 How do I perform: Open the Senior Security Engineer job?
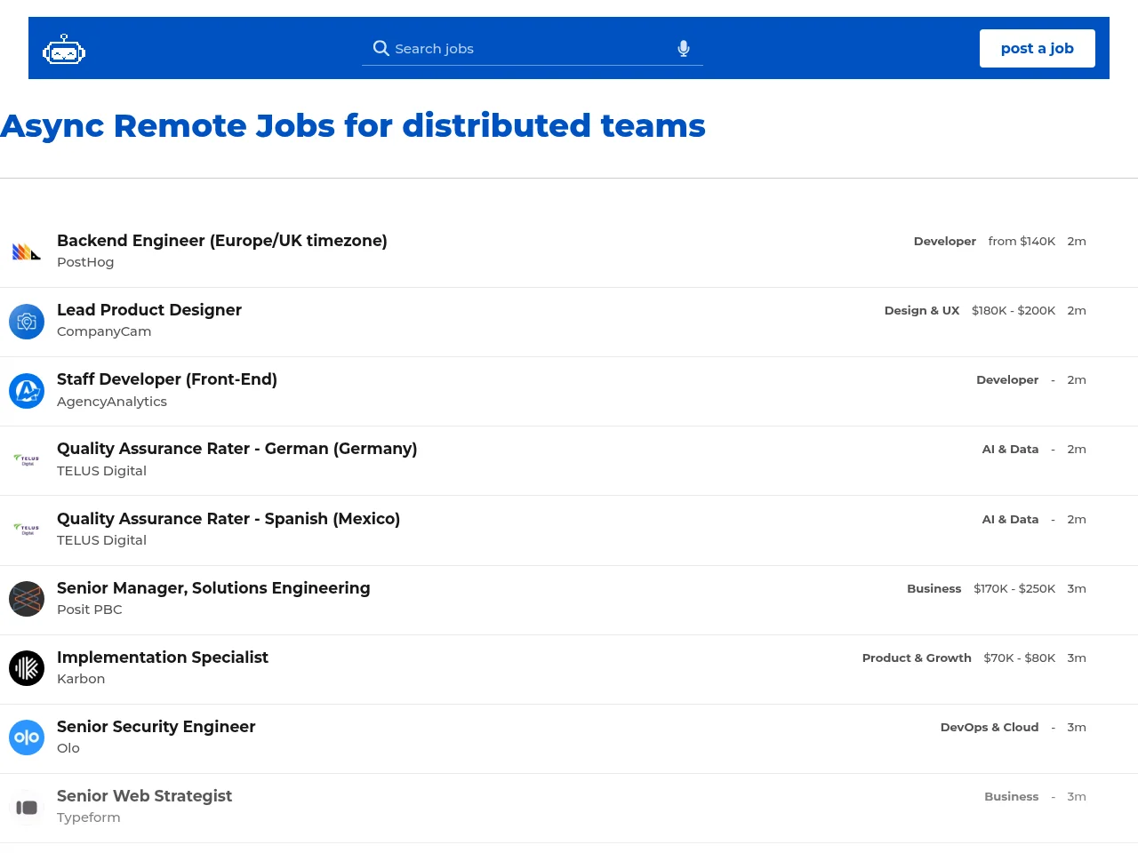pos(156,727)
